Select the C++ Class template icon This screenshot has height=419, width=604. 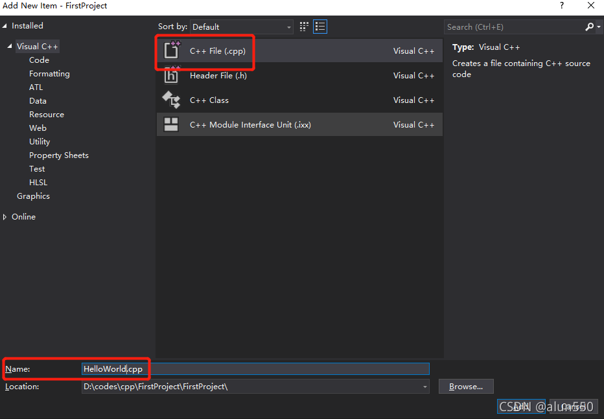(171, 100)
